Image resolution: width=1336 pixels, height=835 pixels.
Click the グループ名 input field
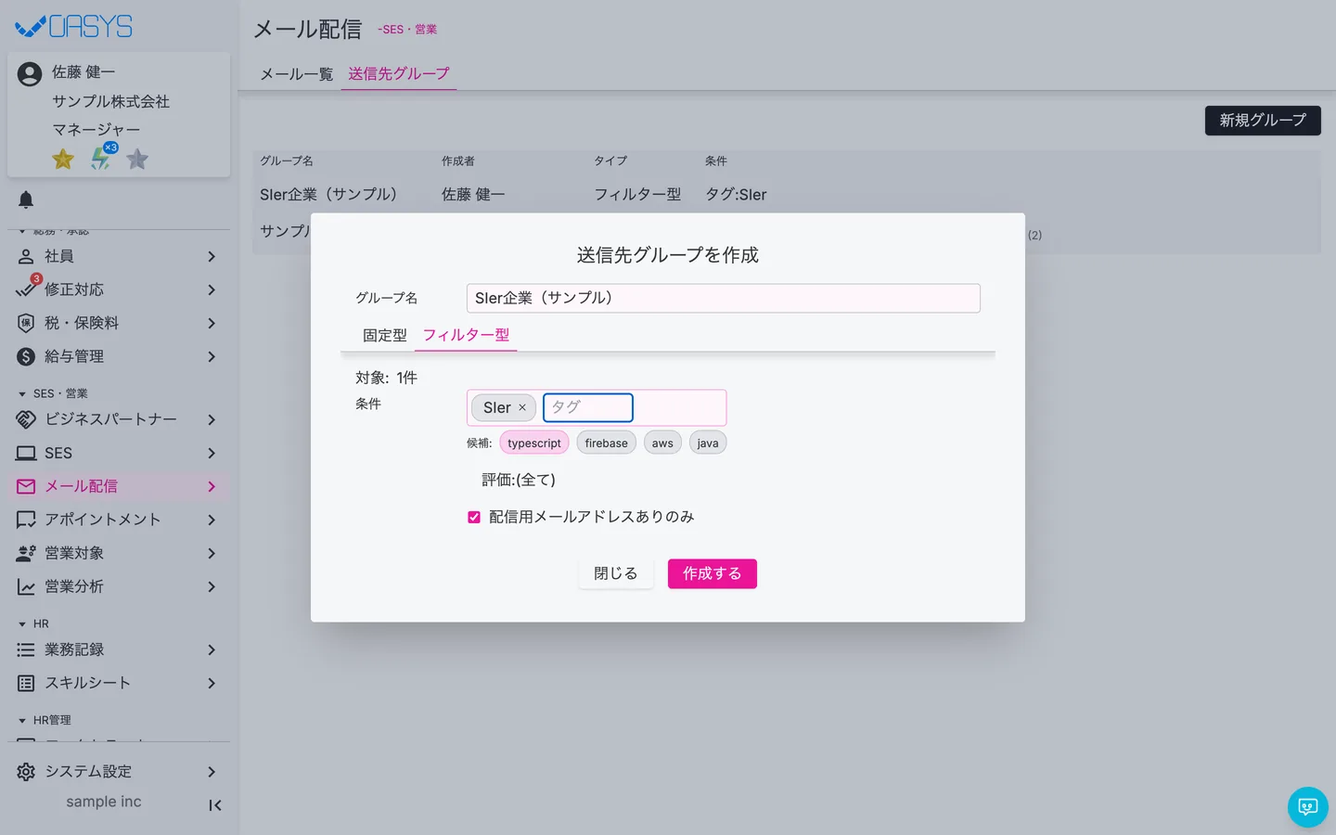pyautogui.click(x=724, y=298)
